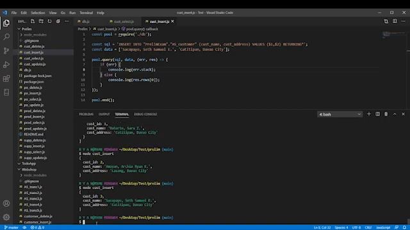Screen dimensions: 410x230
Task: Create a new terminal with plus icon
Action: [x=369, y=114]
